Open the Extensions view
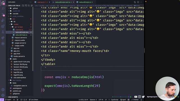The image size is (180, 101). click(x=3, y=26)
